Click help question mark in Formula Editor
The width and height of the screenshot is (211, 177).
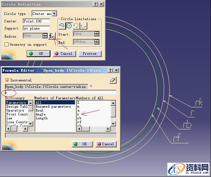pos(110,70)
